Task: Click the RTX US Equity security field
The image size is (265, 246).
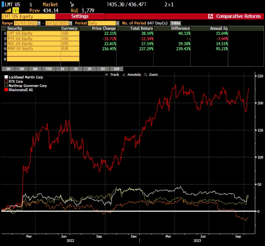Action: (34, 38)
